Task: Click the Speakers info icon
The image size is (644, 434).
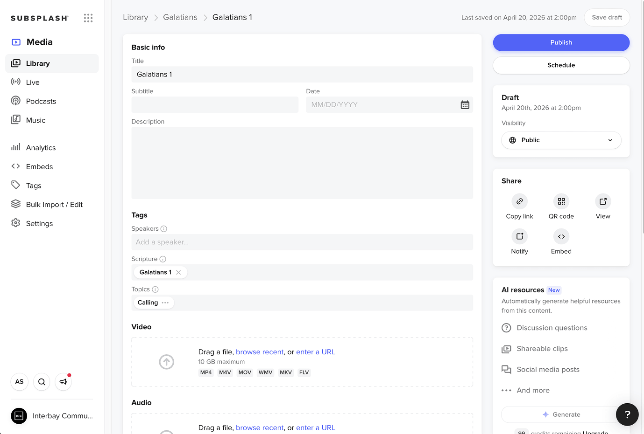Action: click(163, 229)
